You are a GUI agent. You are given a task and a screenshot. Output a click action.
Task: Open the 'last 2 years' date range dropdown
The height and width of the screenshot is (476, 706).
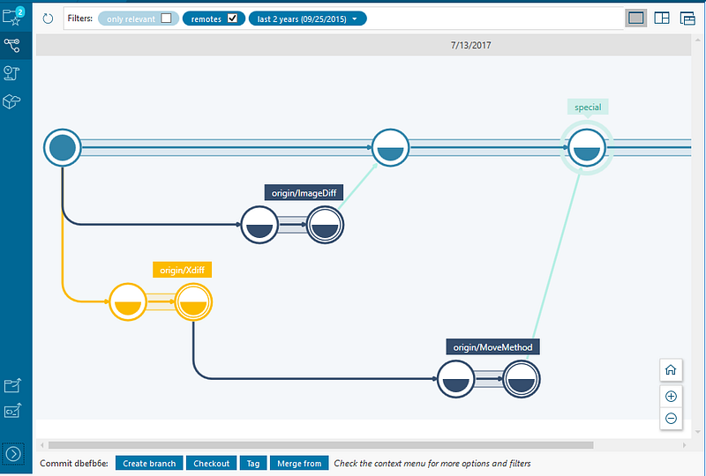(307, 19)
